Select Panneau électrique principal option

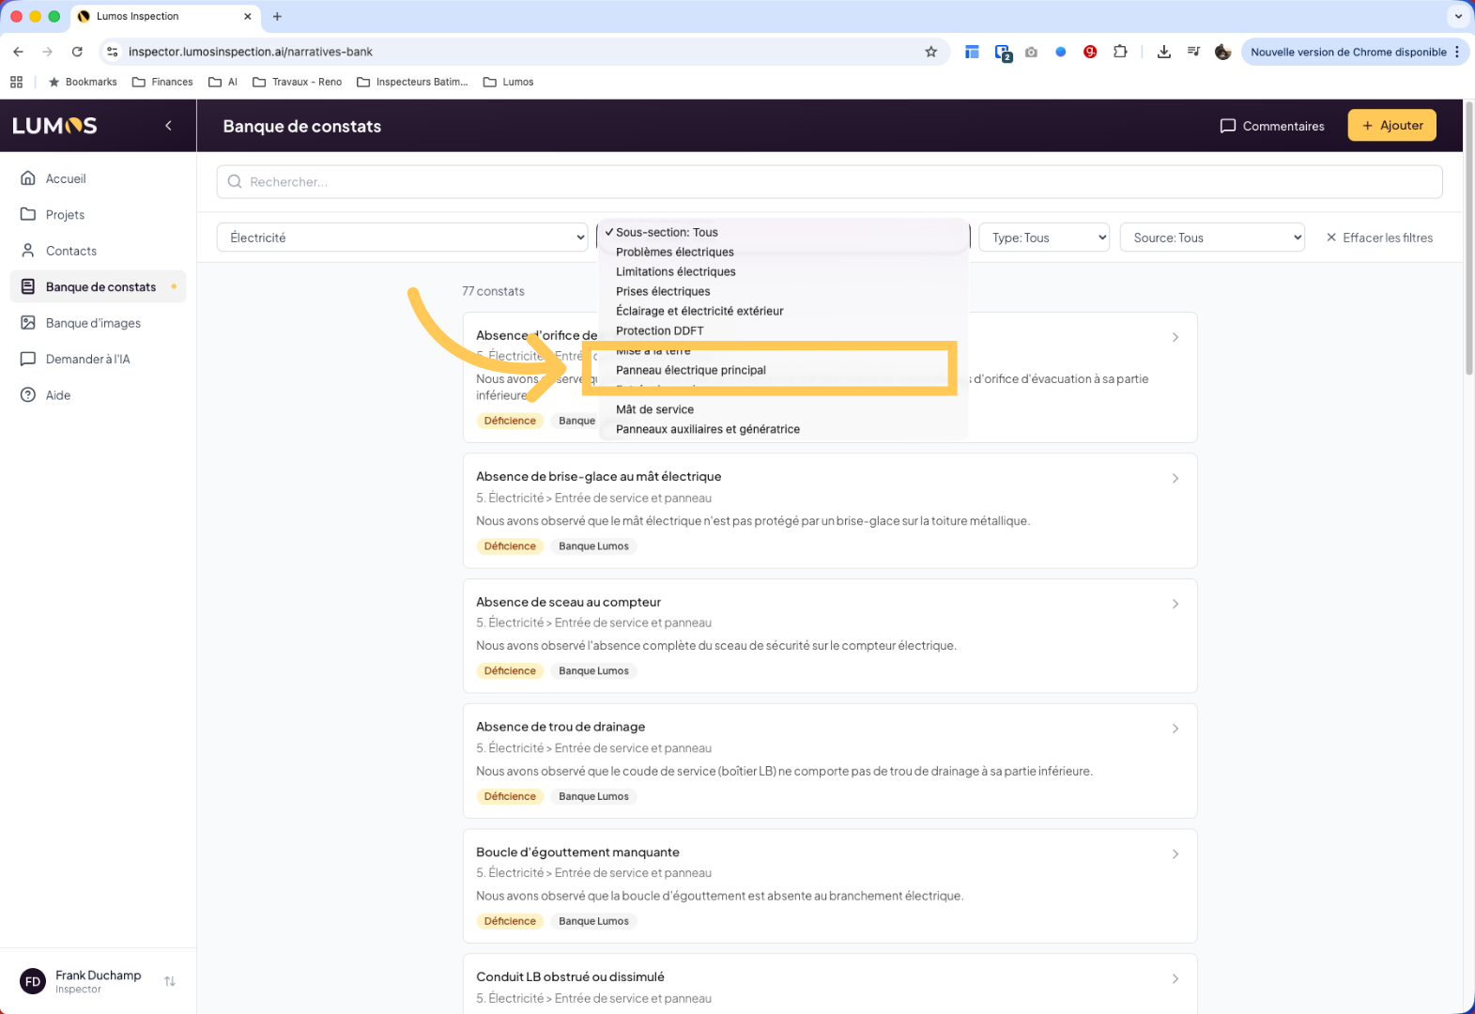point(691,370)
